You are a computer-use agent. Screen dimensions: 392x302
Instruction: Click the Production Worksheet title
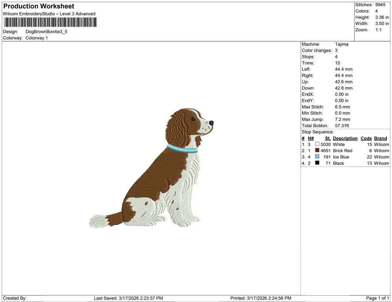tap(39, 6)
